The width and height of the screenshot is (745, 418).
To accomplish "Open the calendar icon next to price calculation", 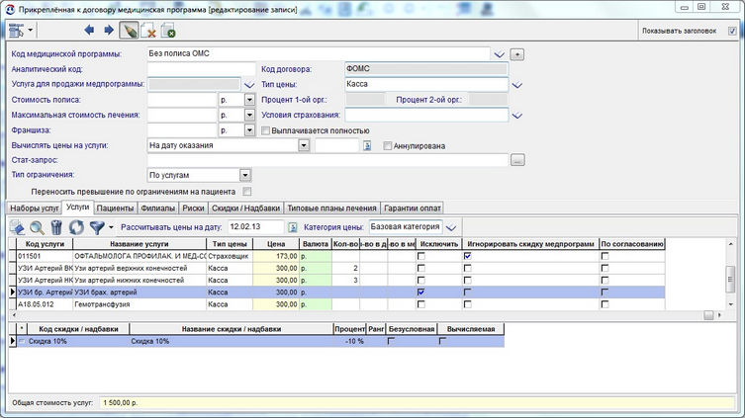I will 367,145.
